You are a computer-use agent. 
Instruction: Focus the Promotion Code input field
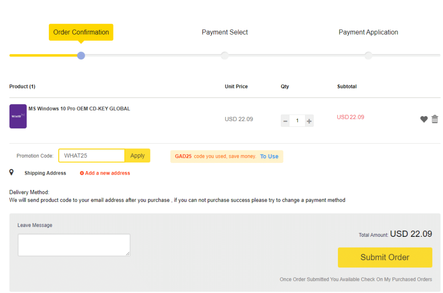(x=92, y=156)
